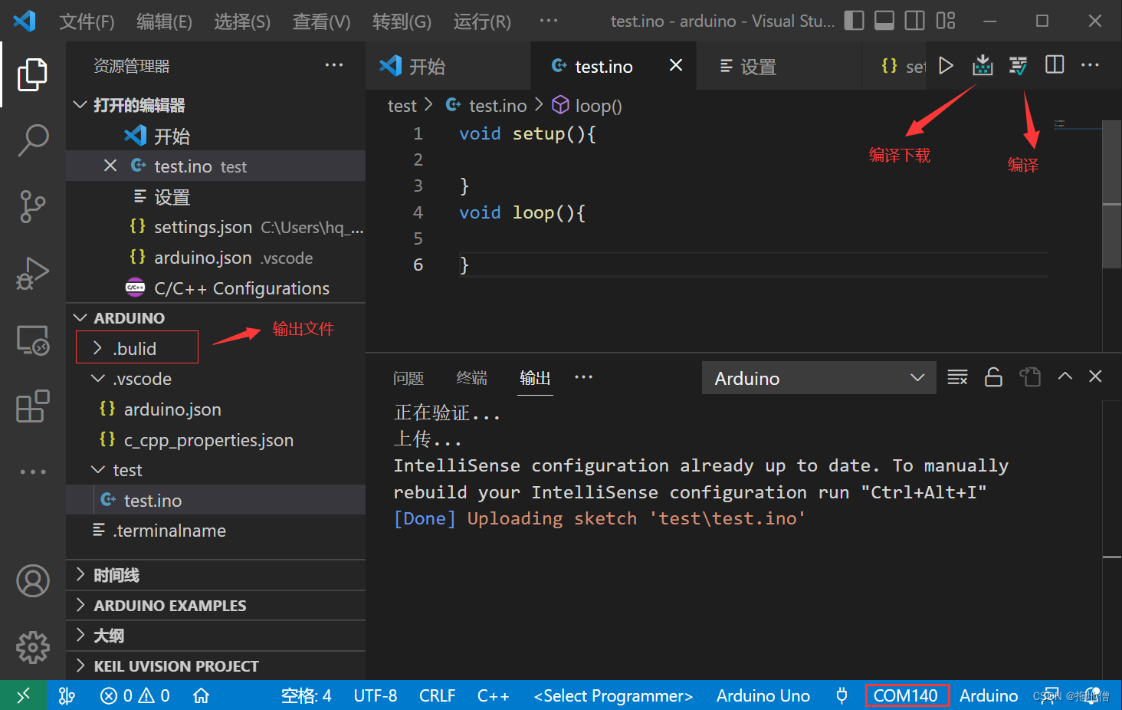Toggle the bottom panel layout icon
1122x710 pixels.
(884, 21)
